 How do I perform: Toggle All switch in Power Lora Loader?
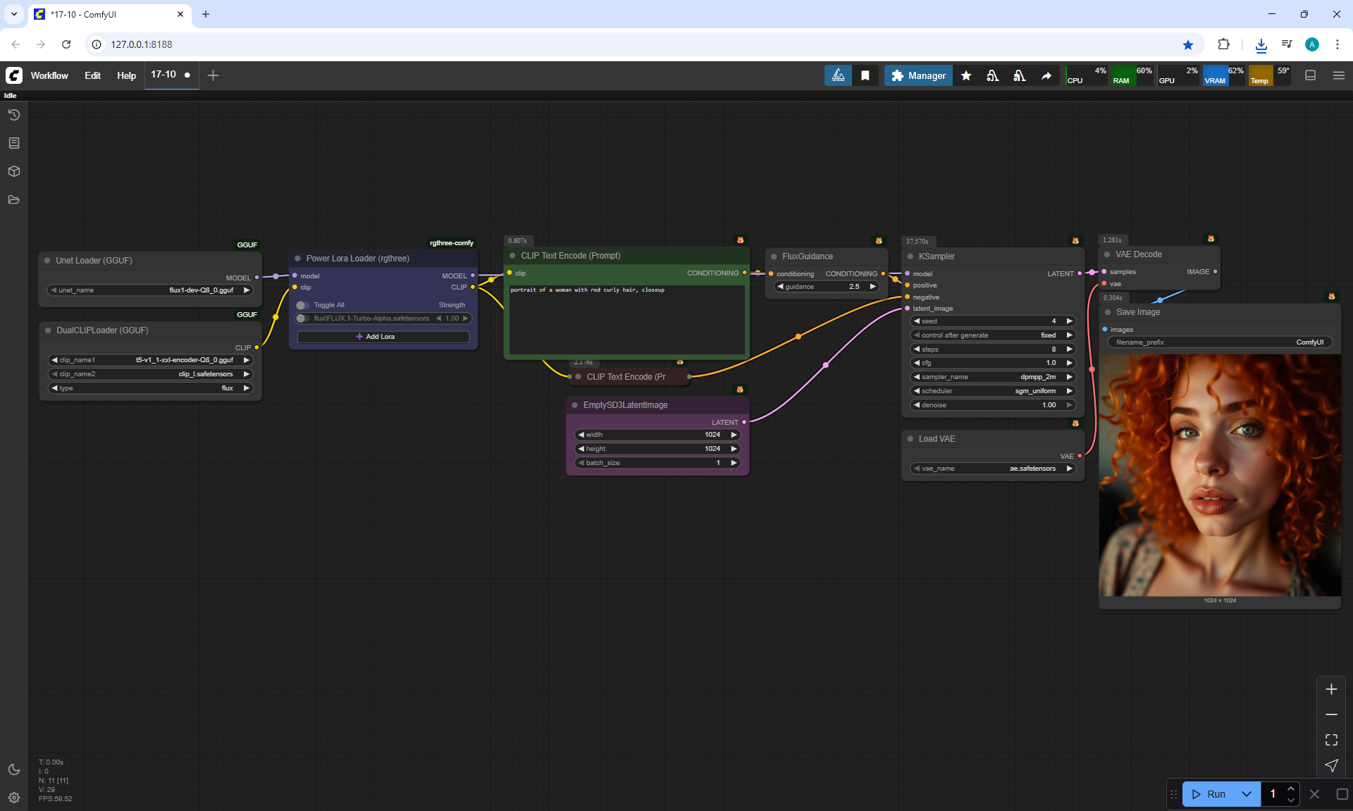coord(303,305)
